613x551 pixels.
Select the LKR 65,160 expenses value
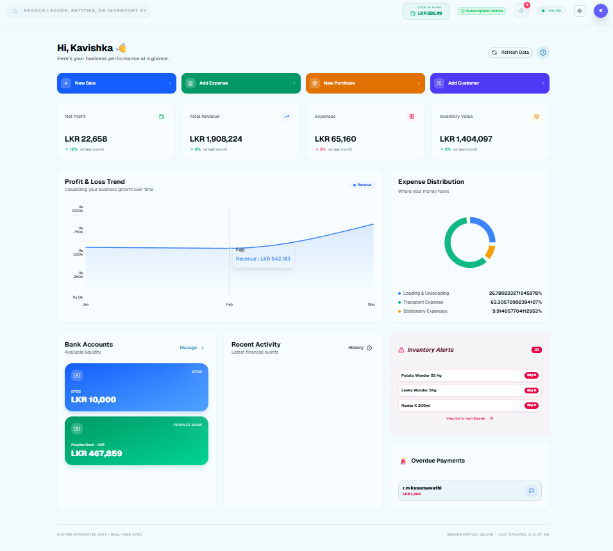coord(335,139)
